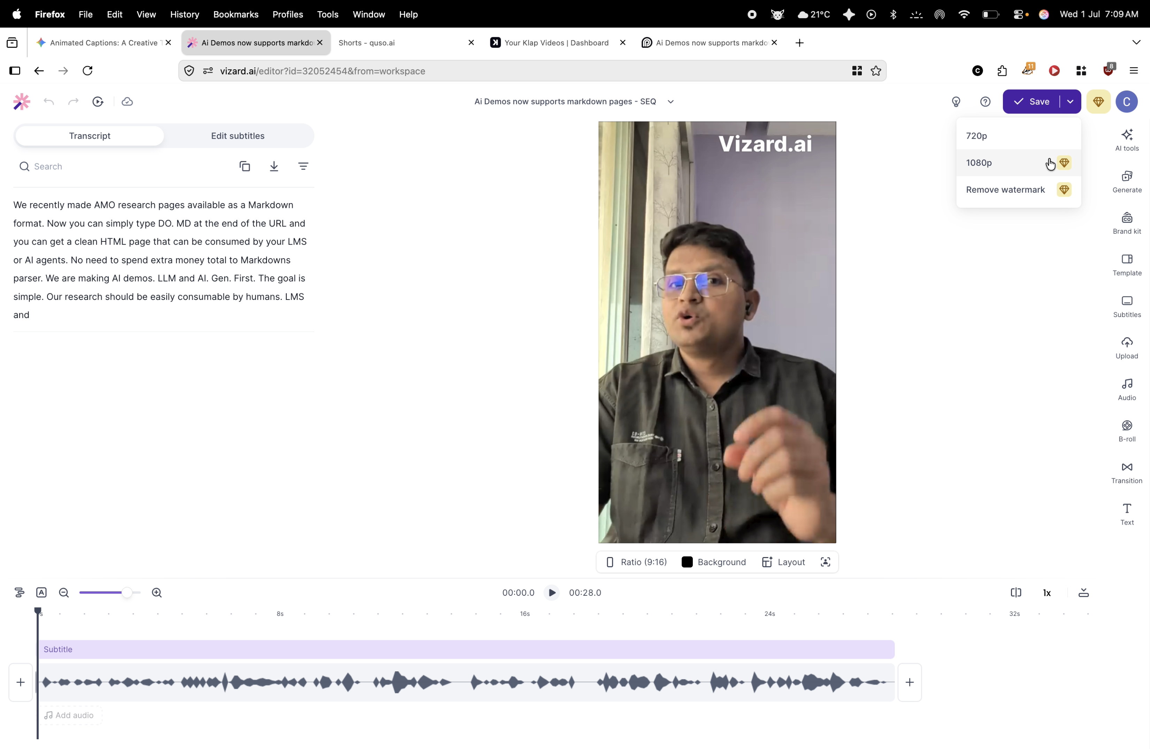Open a new browser tab
The image size is (1150, 749).
(799, 43)
